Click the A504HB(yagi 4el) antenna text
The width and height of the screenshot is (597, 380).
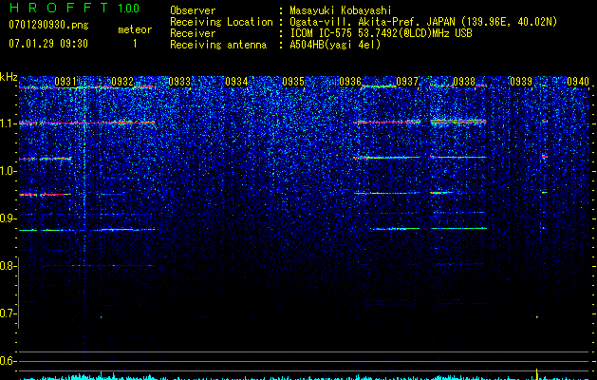(335, 45)
